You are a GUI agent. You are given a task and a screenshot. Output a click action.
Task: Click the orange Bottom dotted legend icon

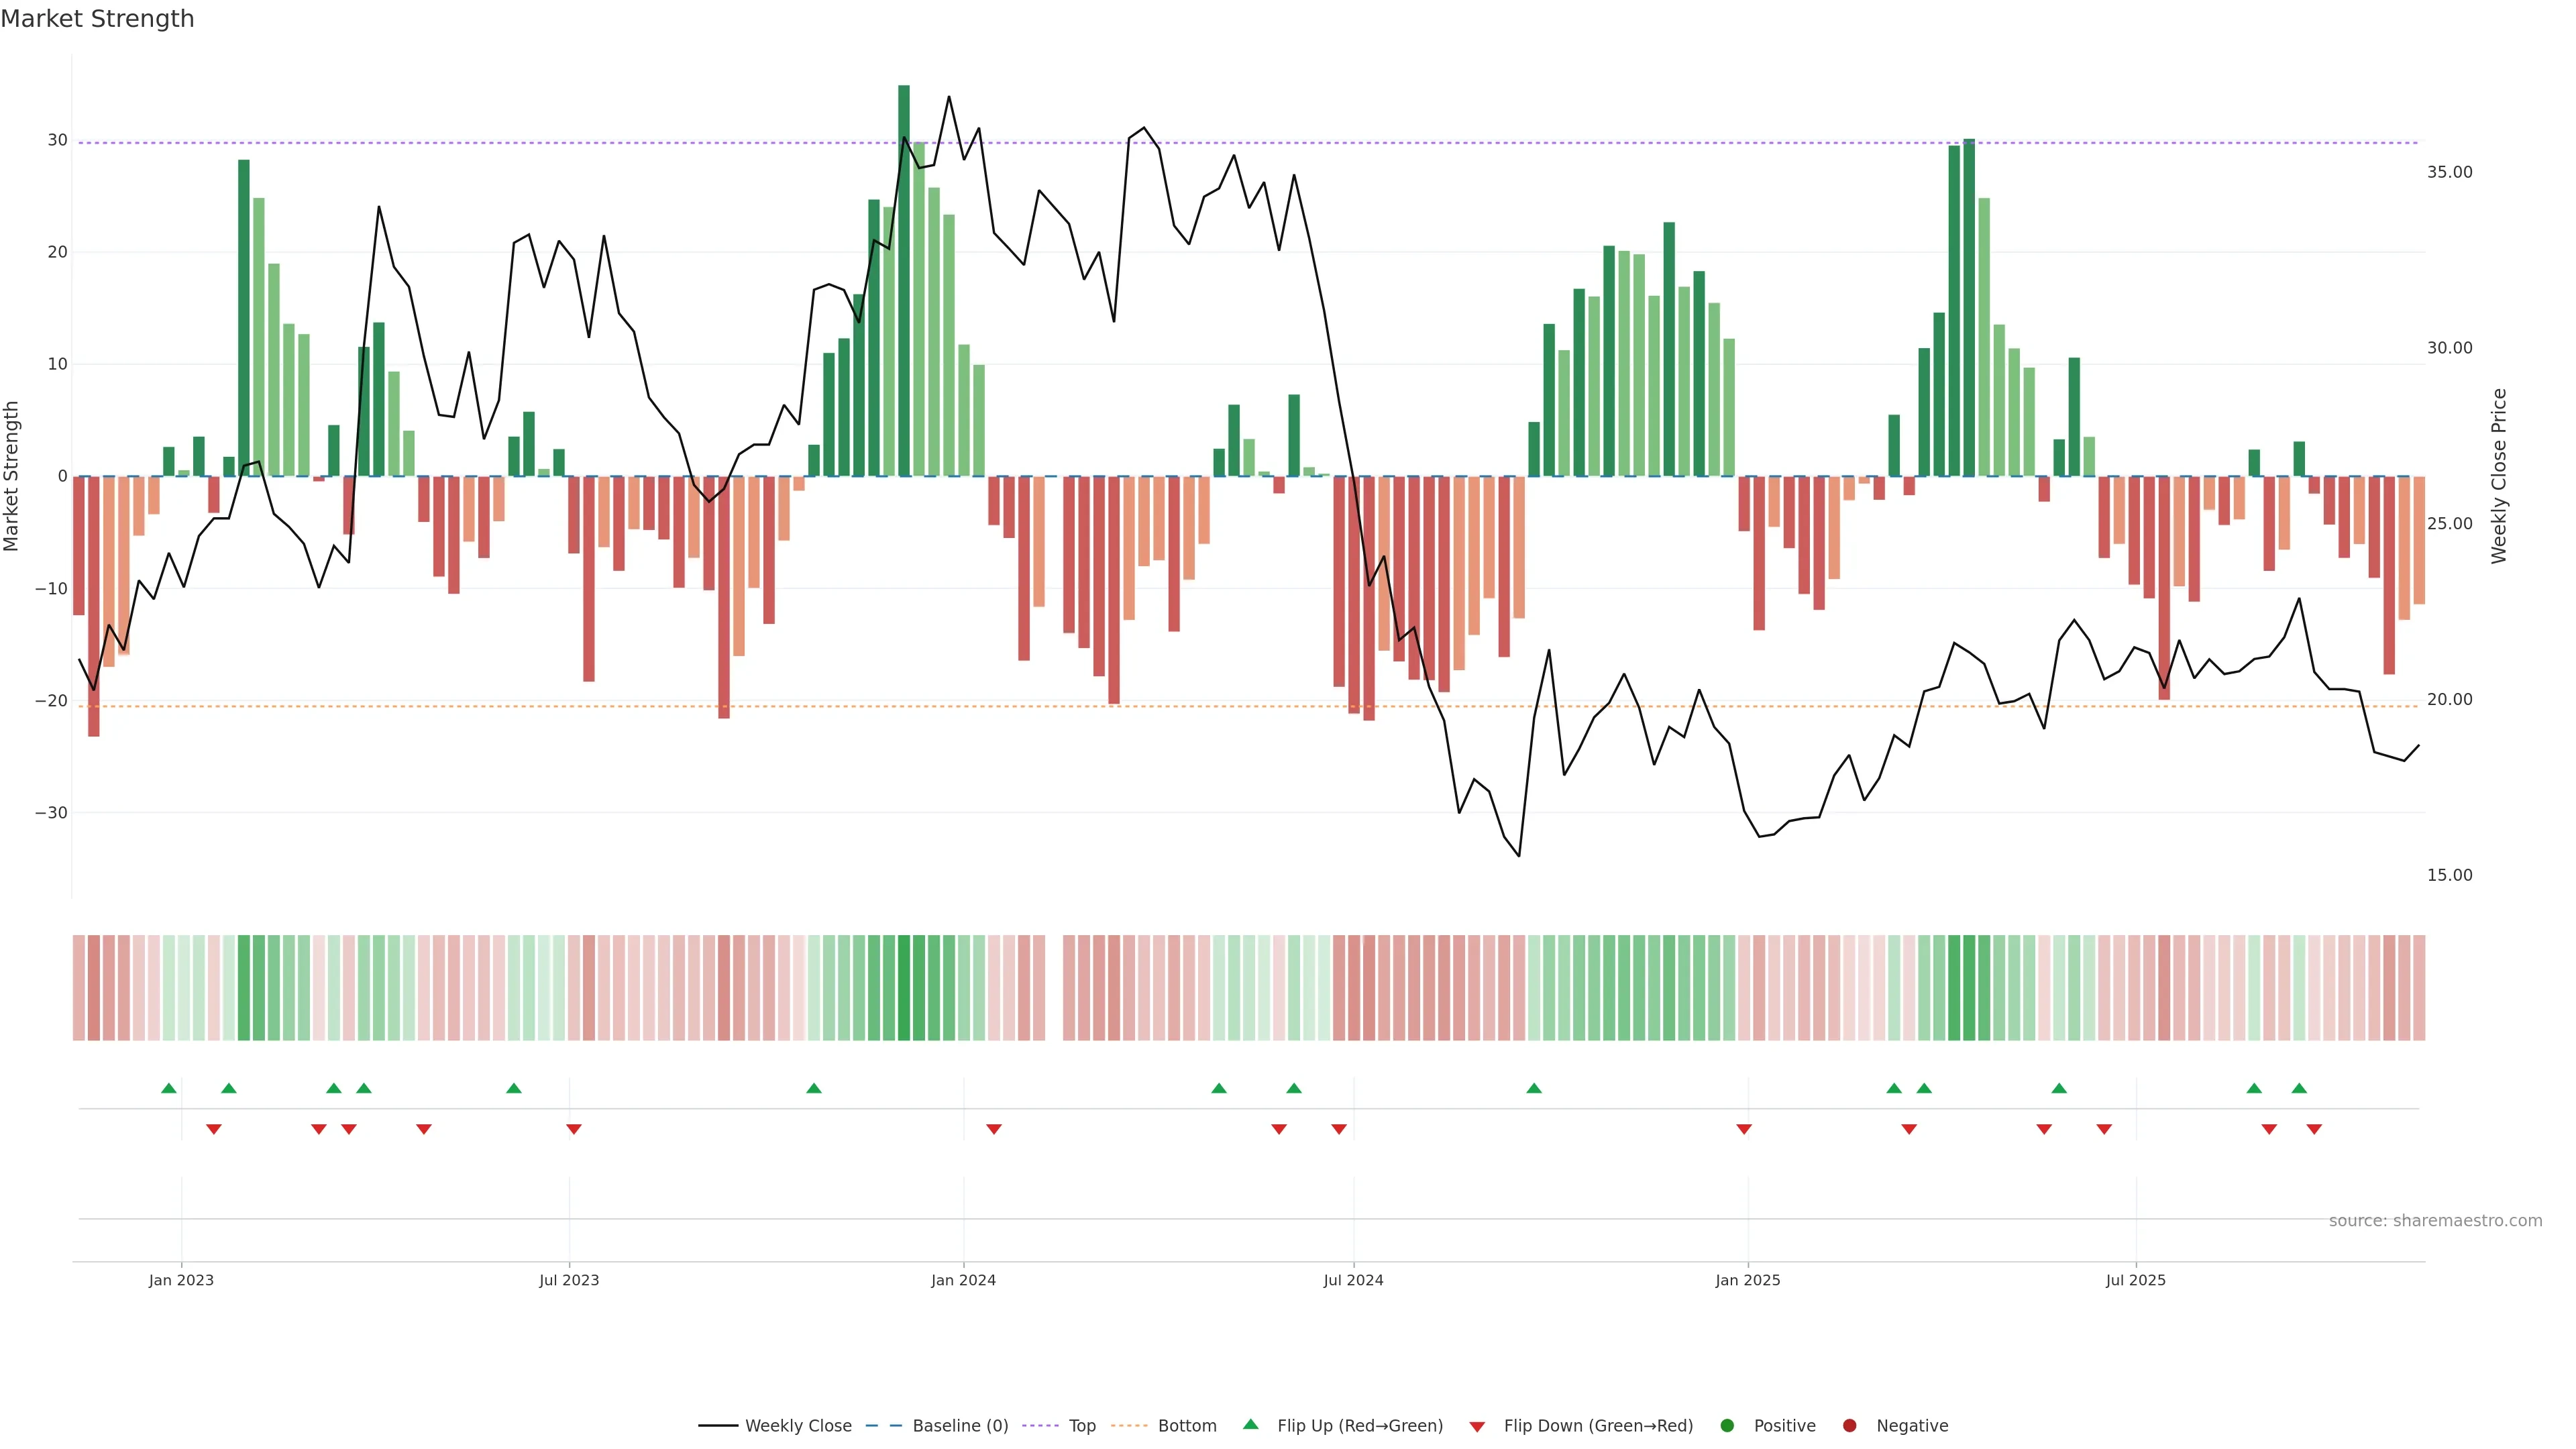click(x=1129, y=1426)
